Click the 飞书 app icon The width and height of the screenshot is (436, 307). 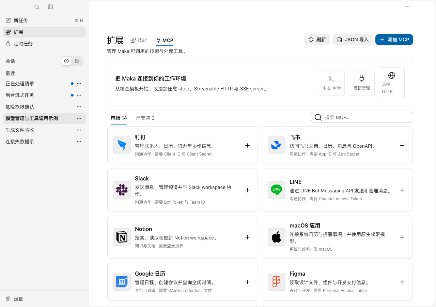tap(277, 145)
